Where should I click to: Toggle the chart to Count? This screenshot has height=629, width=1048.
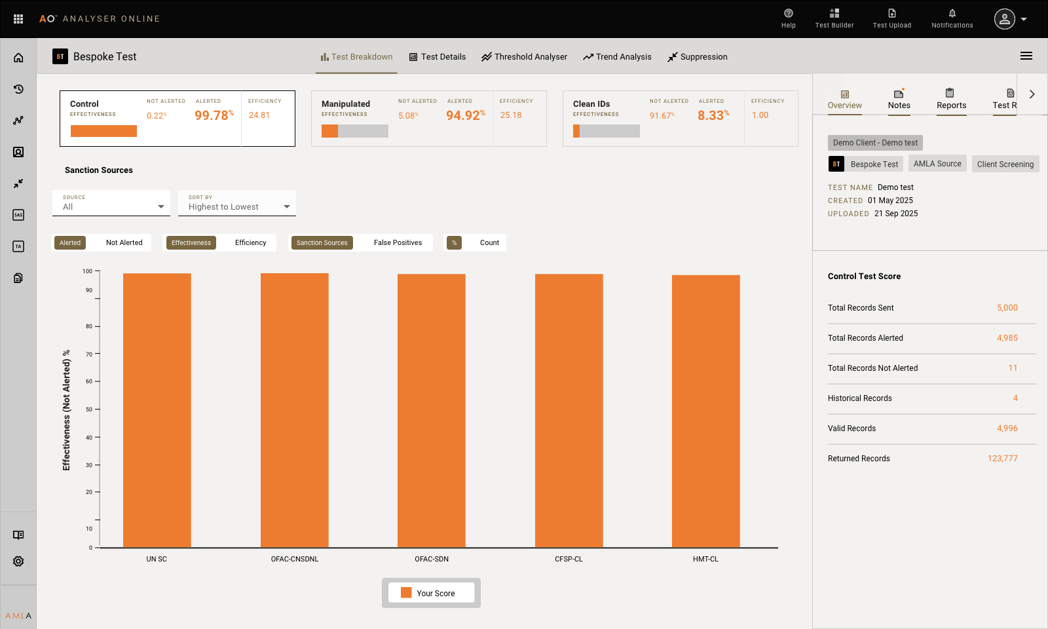(489, 243)
